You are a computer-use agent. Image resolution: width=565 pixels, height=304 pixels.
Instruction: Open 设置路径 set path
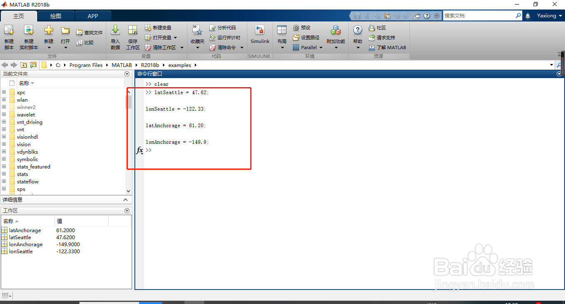[306, 38]
